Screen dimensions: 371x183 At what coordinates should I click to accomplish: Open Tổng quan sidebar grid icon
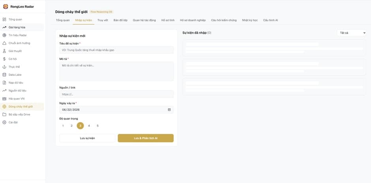(4, 19)
